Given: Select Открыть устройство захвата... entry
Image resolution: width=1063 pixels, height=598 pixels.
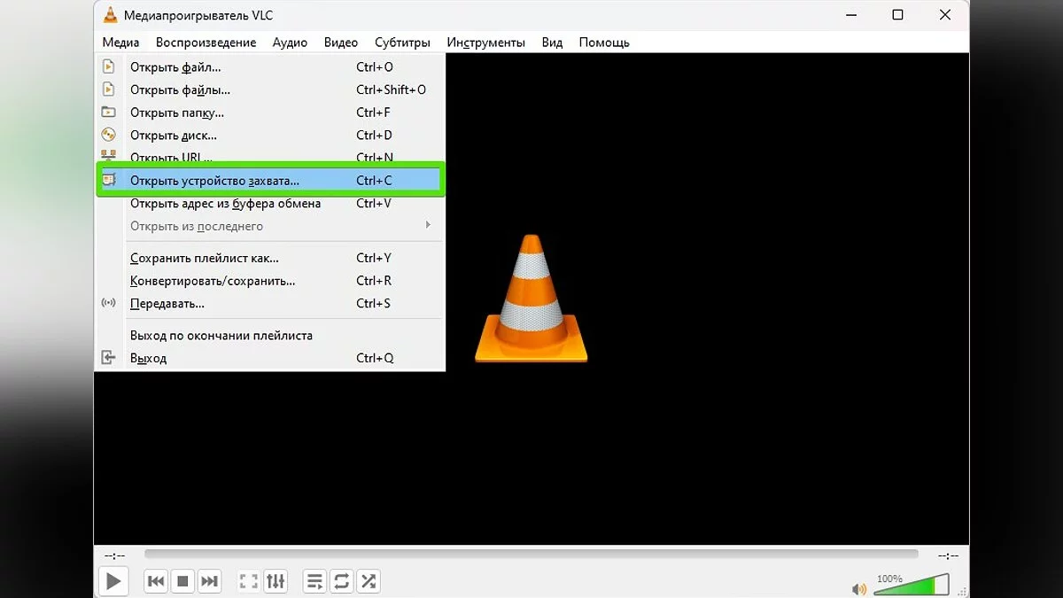Looking at the screenshot, I should (269, 180).
